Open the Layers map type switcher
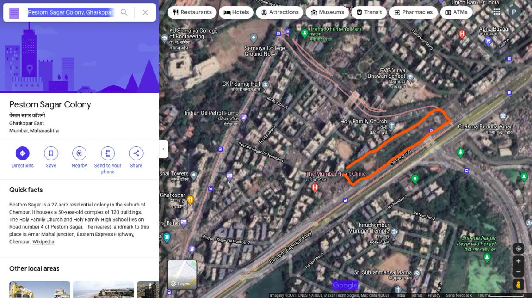Viewport: 532px width, 298px height. [x=182, y=275]
